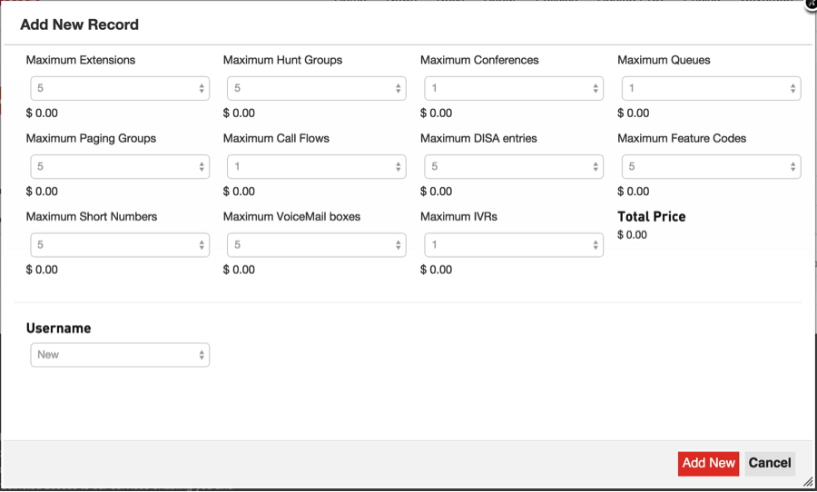Open the Maximum Feature Codes dropdown
Viewport: 817px width, 492px height.
pos(711,167)
